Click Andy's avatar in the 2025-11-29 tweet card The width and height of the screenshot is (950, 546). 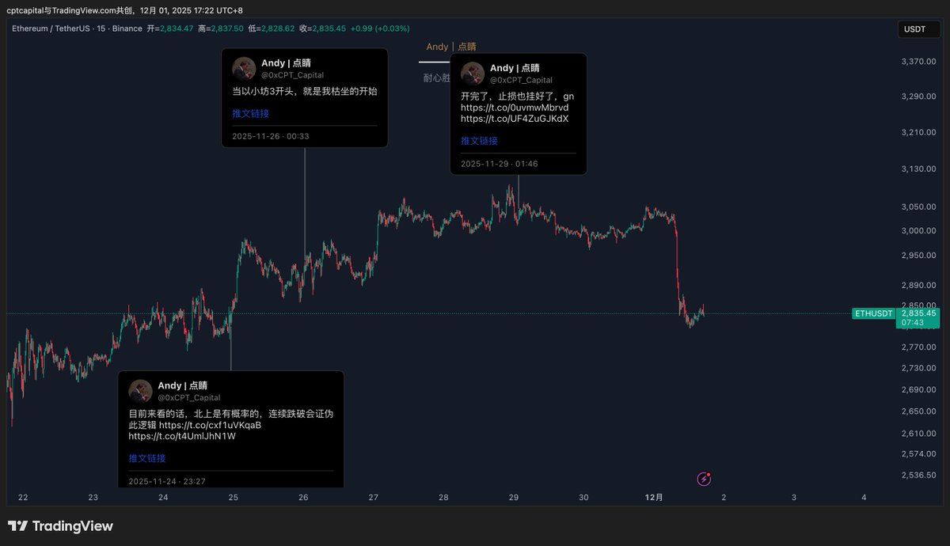pos(473,73)
